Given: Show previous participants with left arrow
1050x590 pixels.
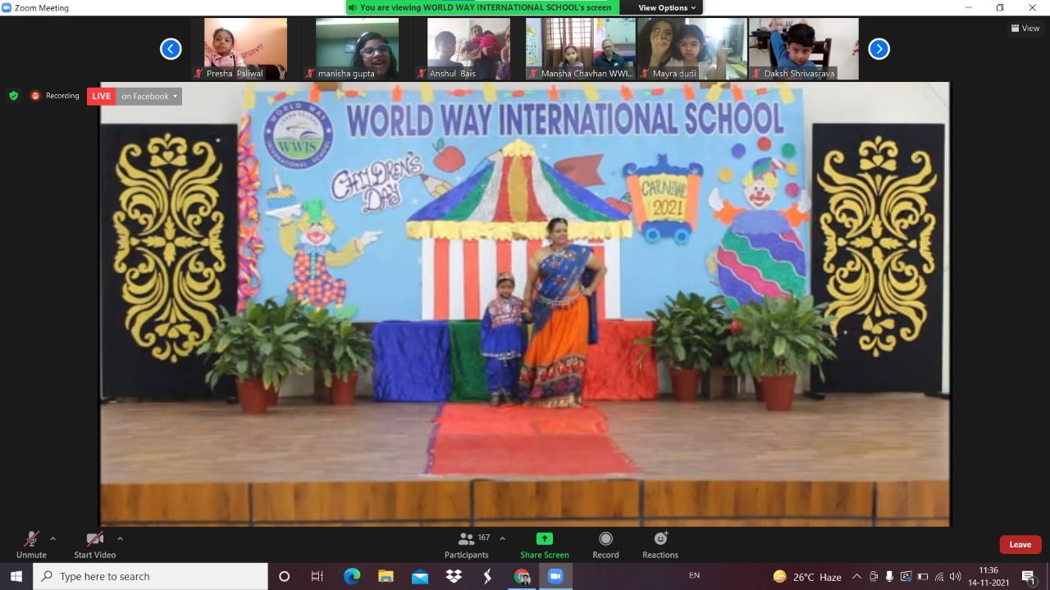Looking at the screenshot, I should click(x=171, y=49).
